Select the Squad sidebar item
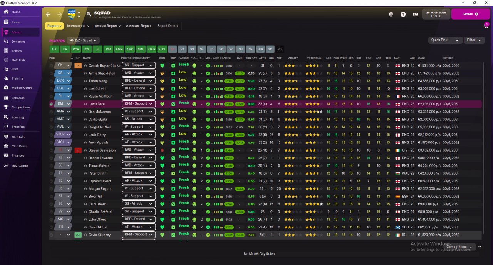The width and height of the screenshot is (493, 265). [x=20, y=32]
